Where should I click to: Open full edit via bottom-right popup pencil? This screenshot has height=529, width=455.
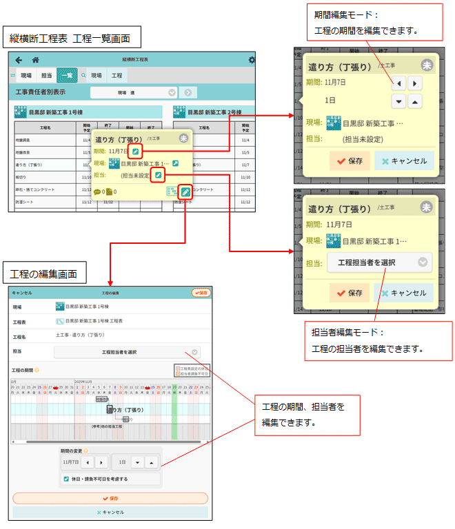[184, 191]
